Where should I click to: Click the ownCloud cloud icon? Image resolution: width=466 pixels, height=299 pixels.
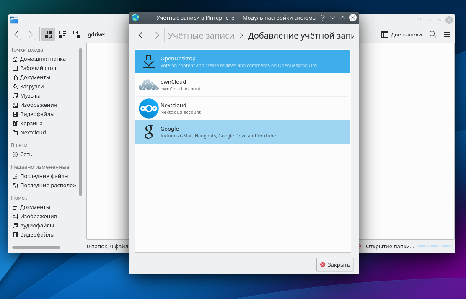click(149, 85)
